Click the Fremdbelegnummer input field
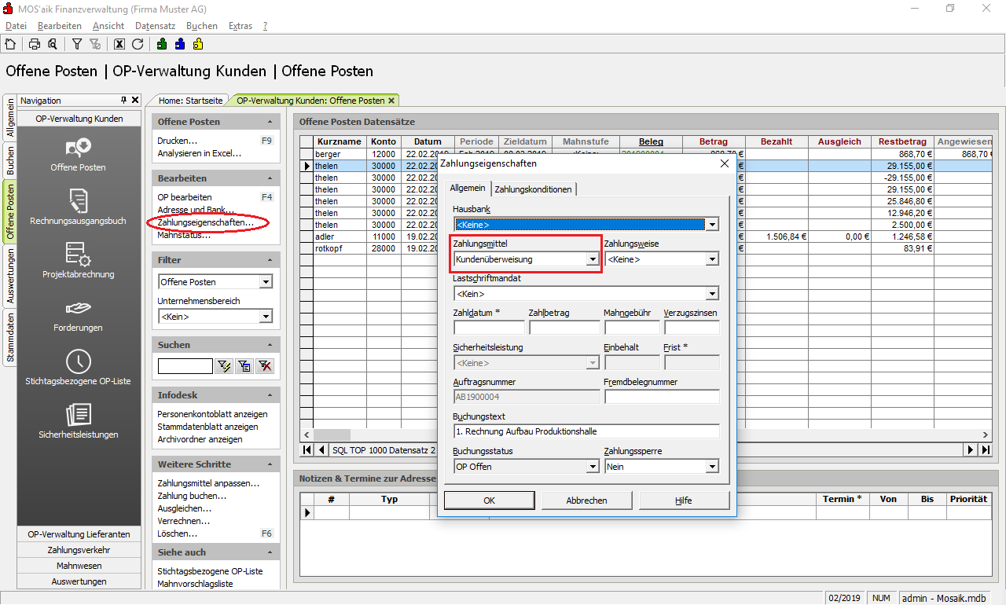This screenshot has width=1006, height=605. click(x=662, y=397)
